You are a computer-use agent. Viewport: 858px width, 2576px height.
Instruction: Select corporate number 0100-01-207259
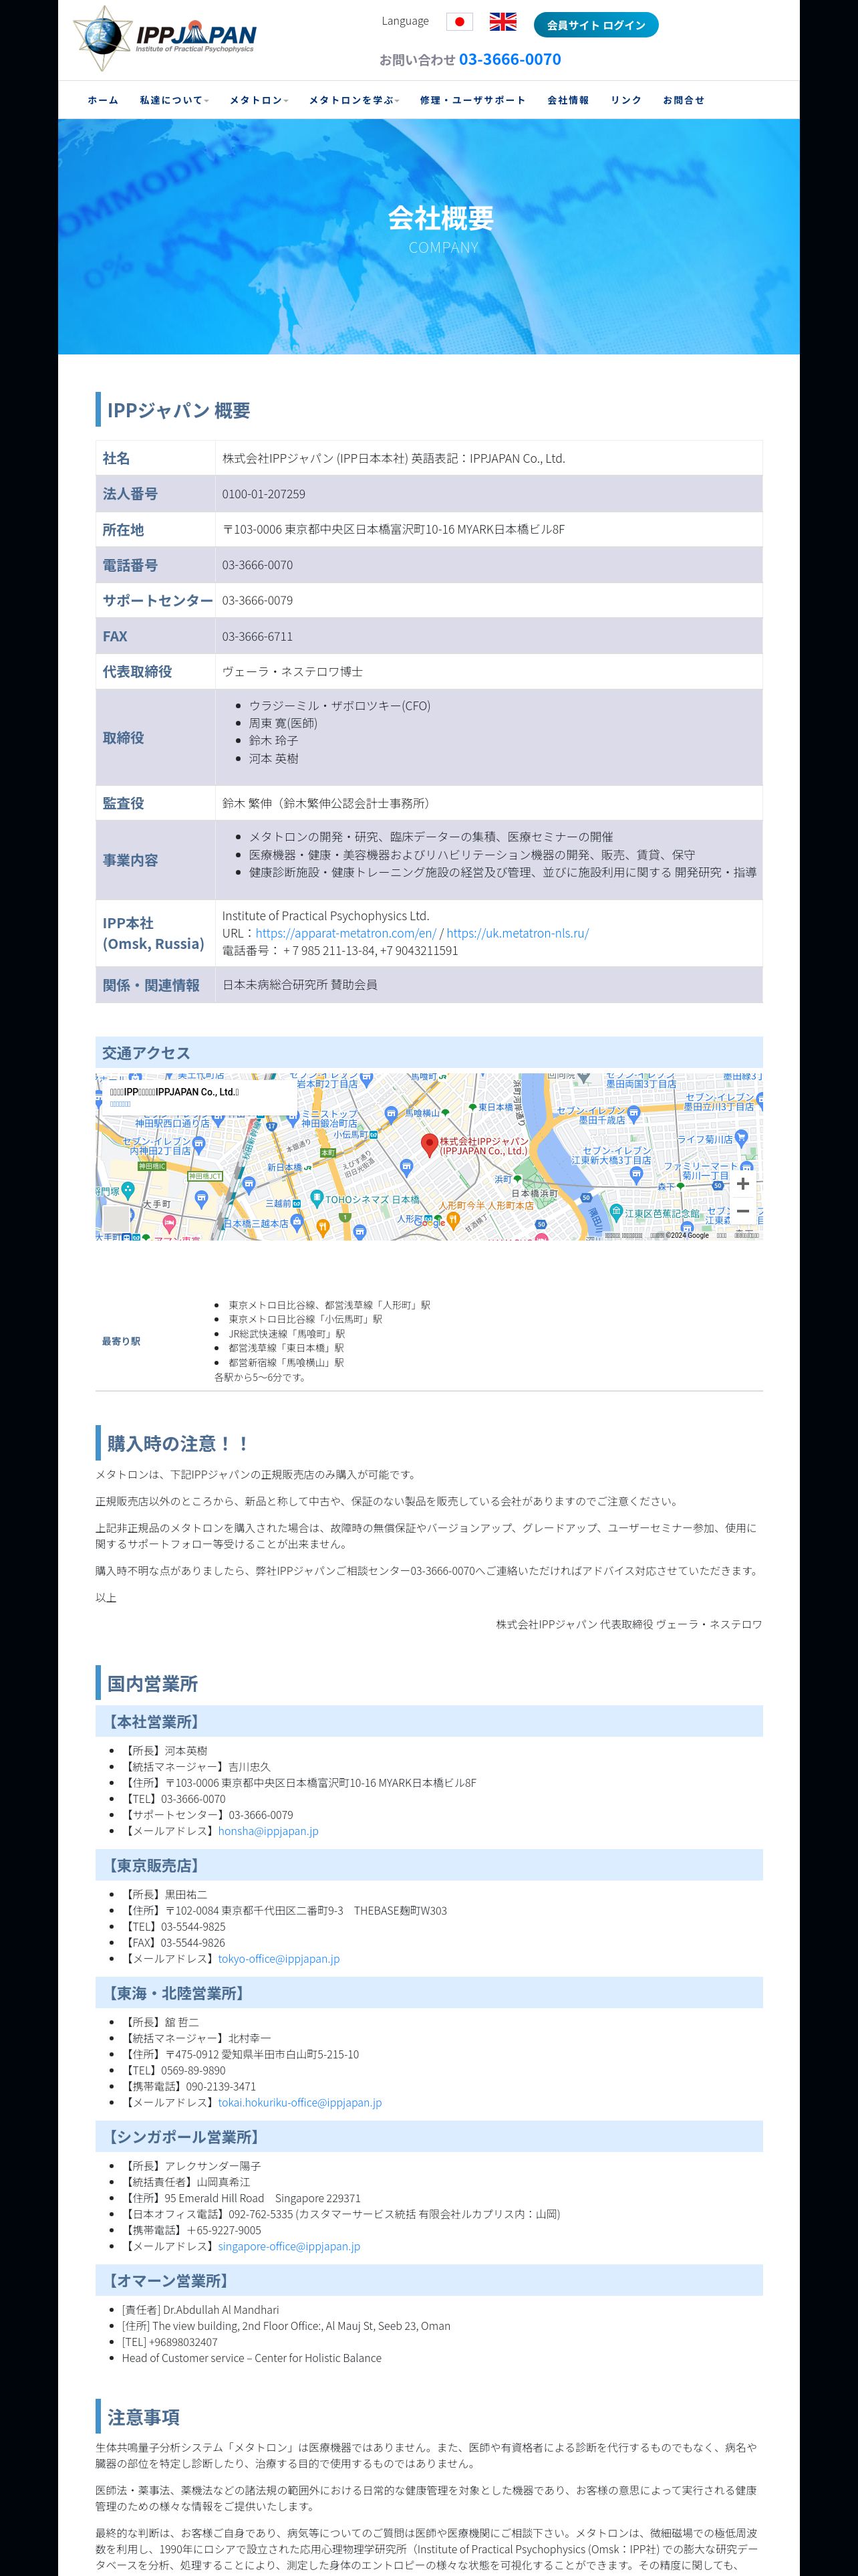pyautogui.click(x=264, y=494)
